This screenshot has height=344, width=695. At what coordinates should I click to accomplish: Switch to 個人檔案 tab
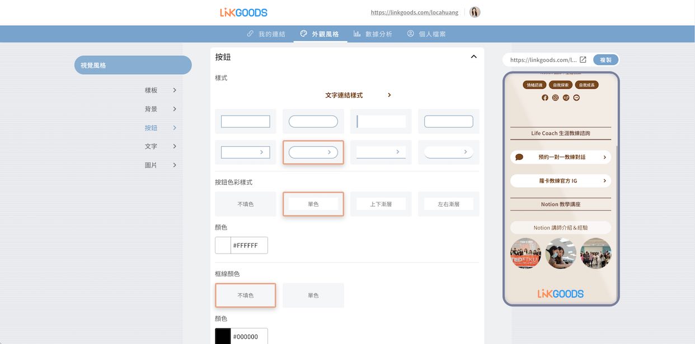point(427,34)
